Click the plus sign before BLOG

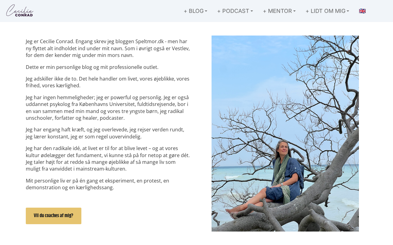185,11
